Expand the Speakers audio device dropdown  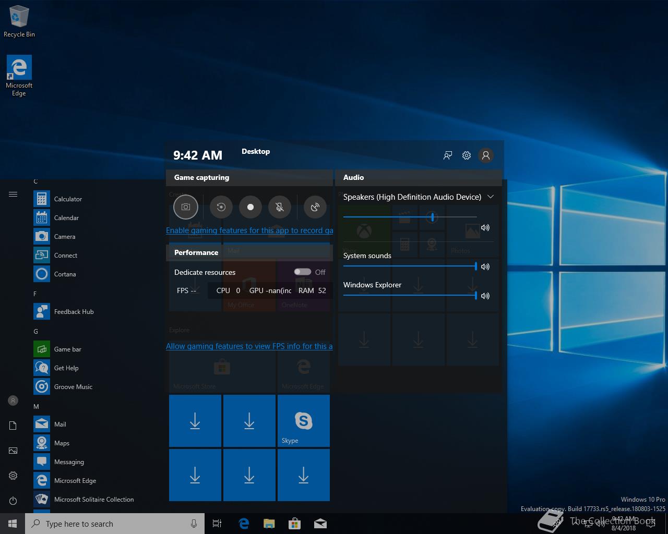(491, 197)
